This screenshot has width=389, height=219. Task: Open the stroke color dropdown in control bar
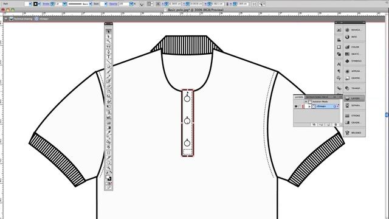click(x=39, y=4)
